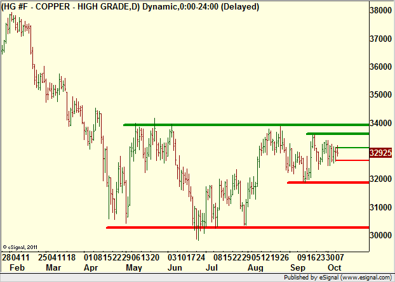Click the Feb month label

(17, 267)
